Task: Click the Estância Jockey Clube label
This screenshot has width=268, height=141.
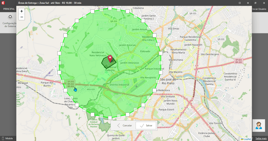Action: pyautogui.click(x=207, y=135)
